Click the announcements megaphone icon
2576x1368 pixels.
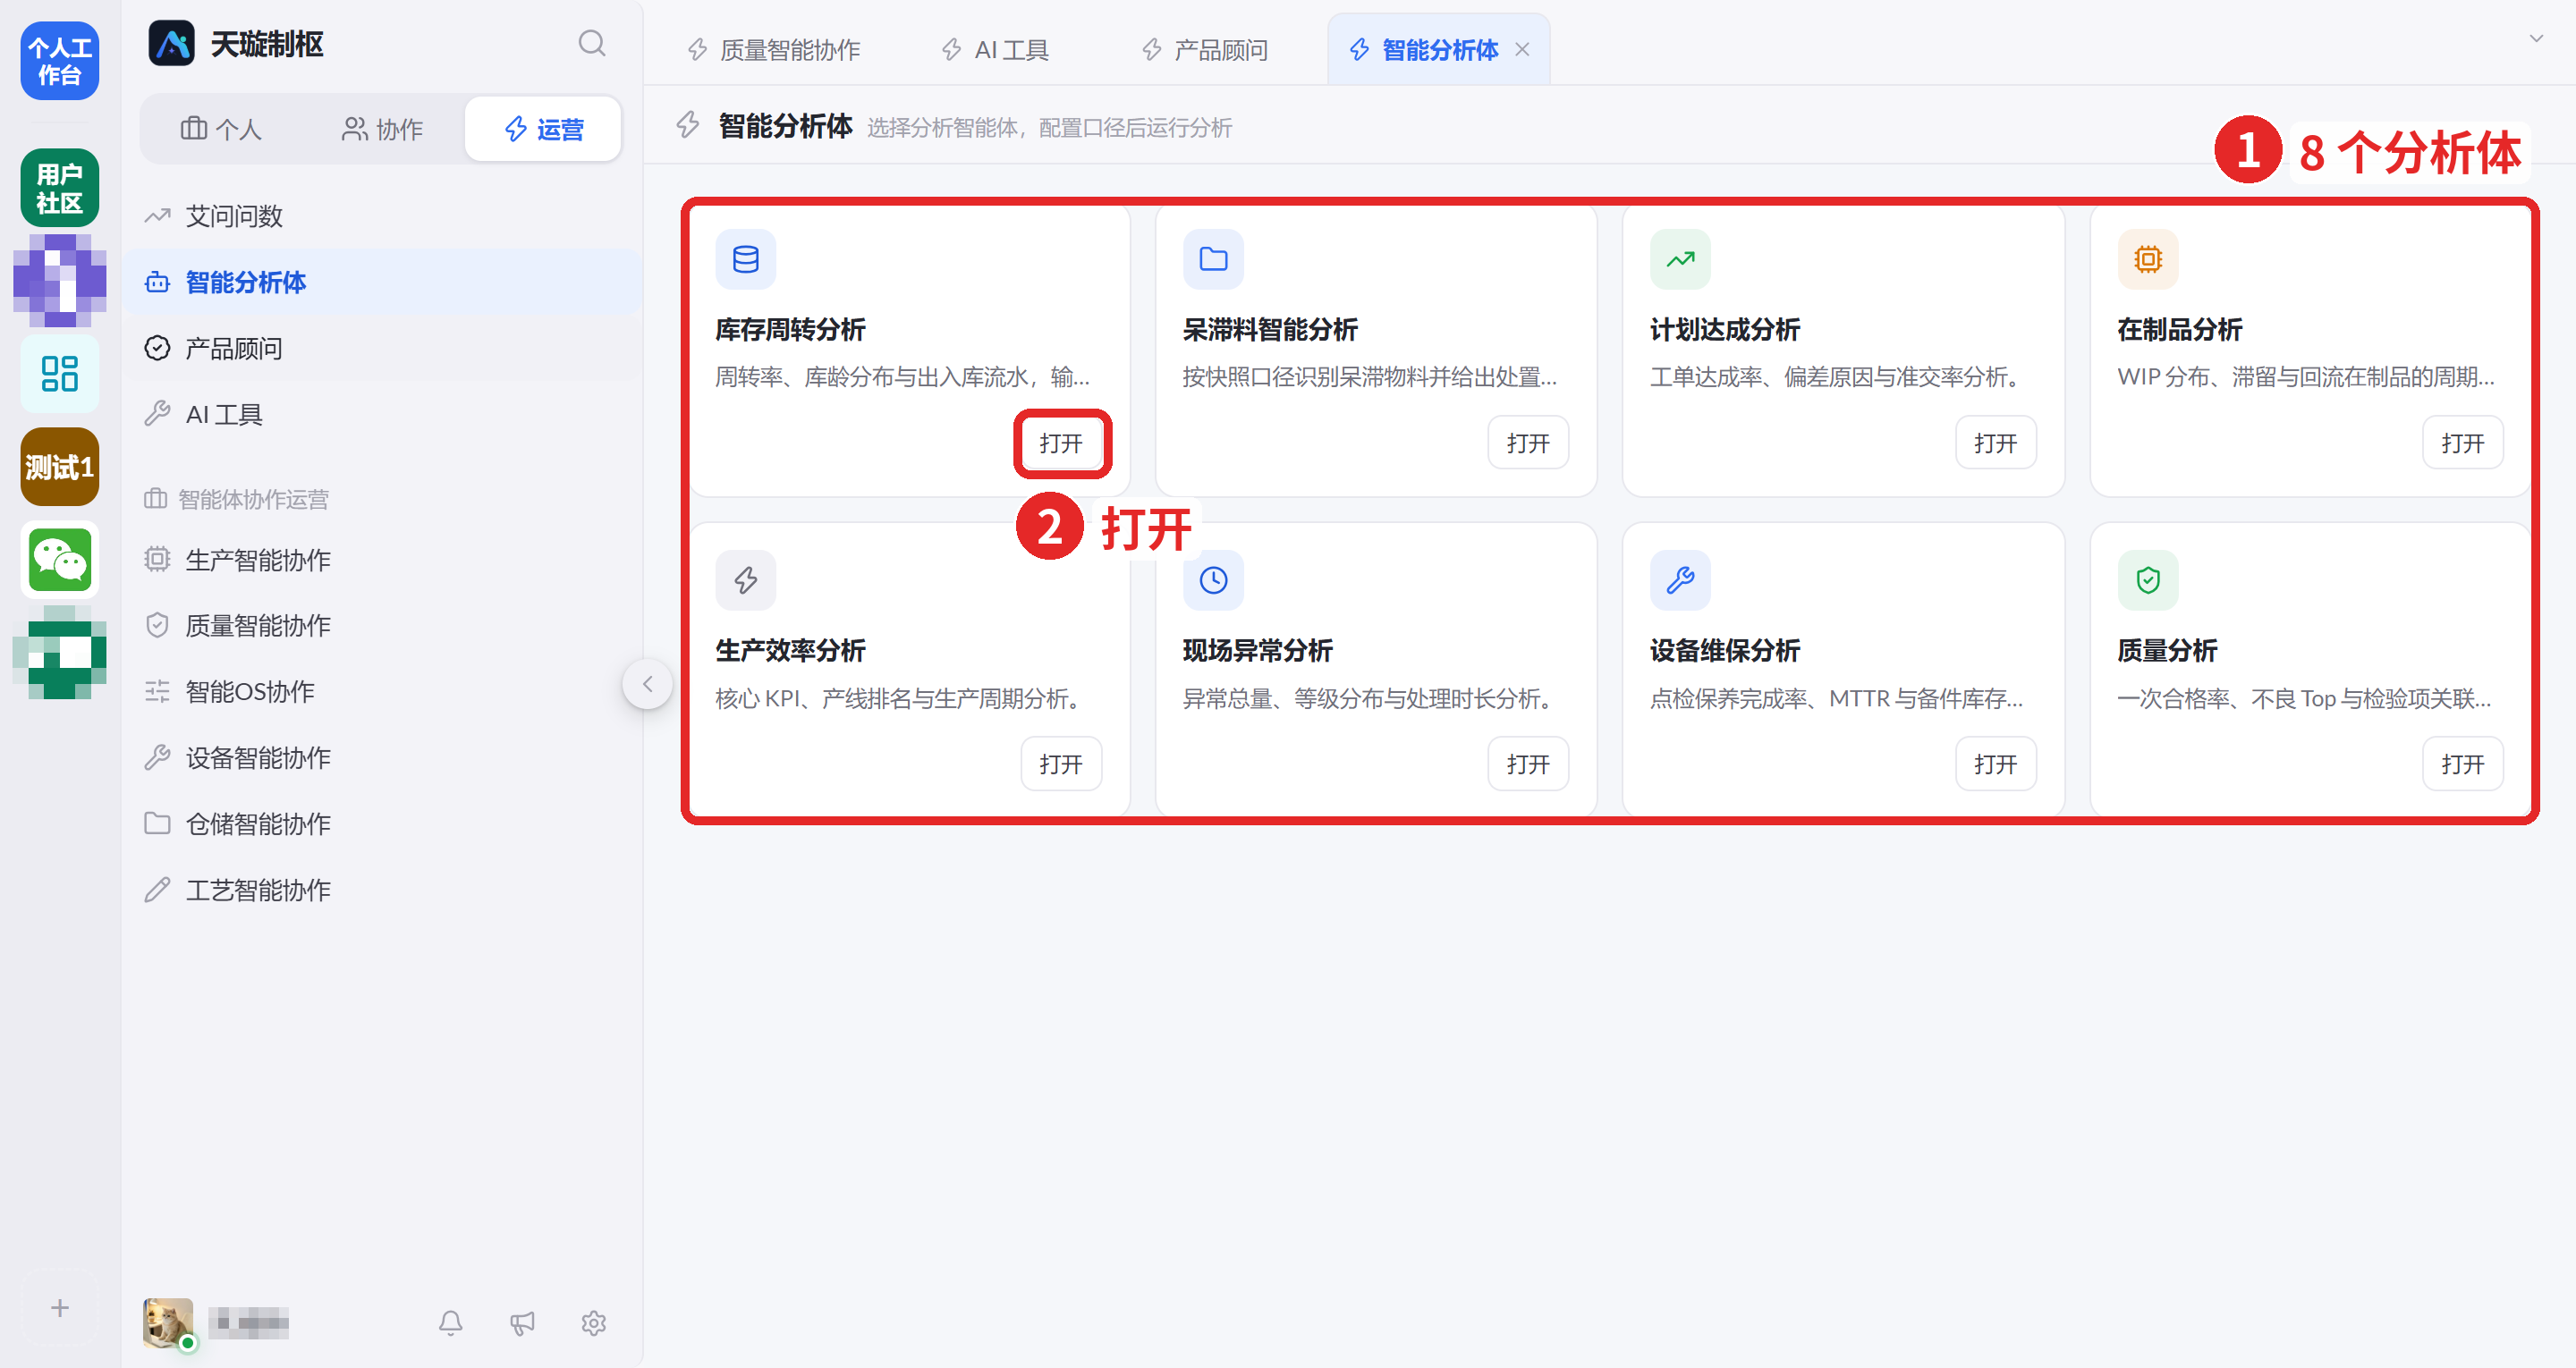[x=522, y=1323]
